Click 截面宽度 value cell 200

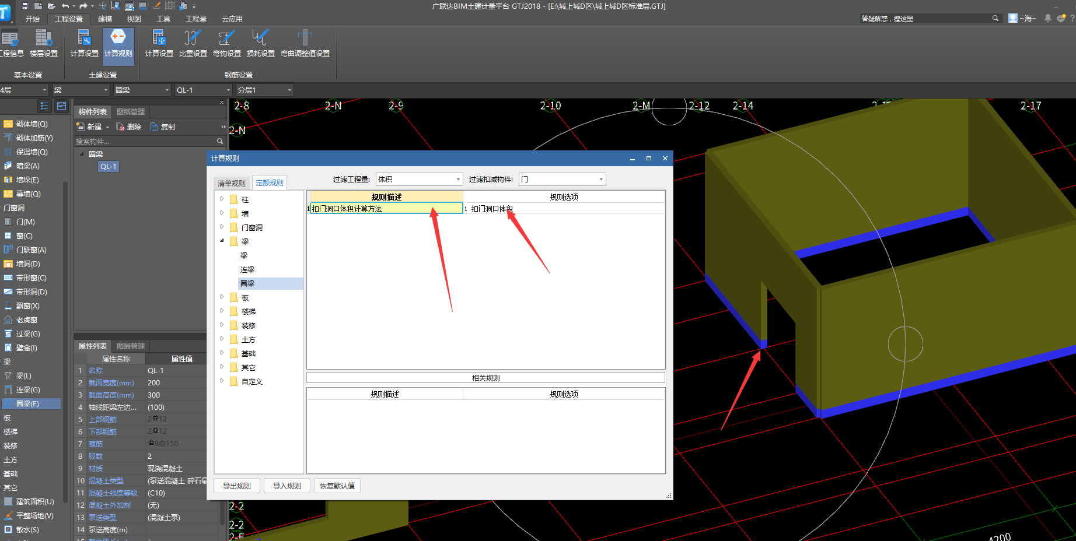coord(176,383)
